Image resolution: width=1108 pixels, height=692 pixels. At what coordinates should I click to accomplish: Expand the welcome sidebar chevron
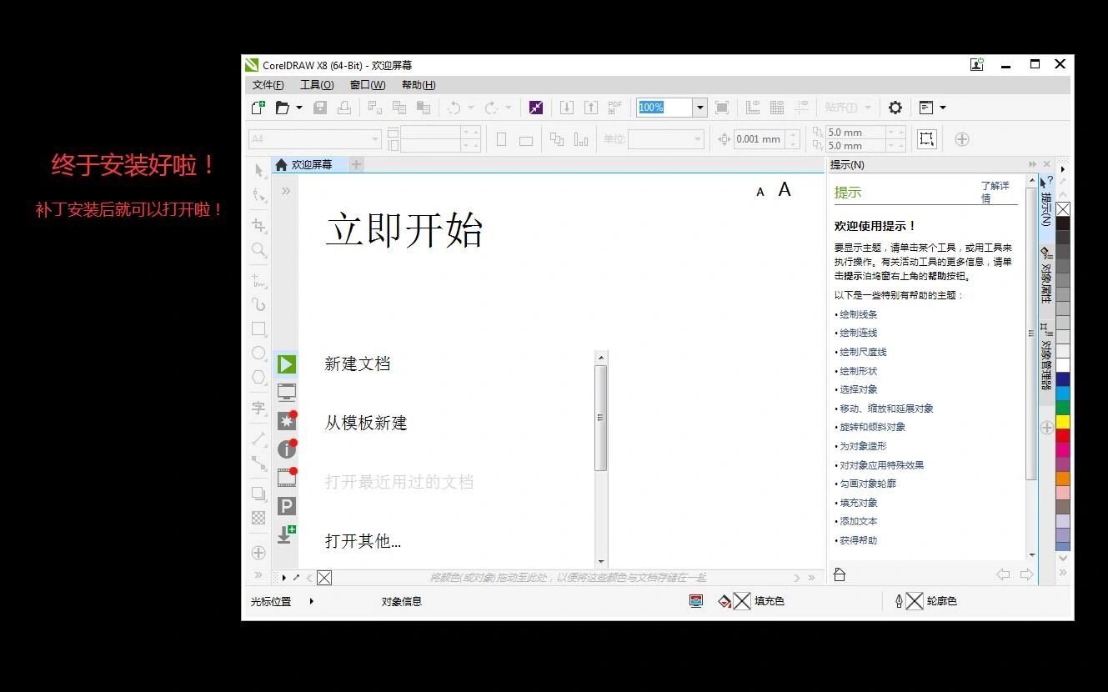(x=286, y=191)
